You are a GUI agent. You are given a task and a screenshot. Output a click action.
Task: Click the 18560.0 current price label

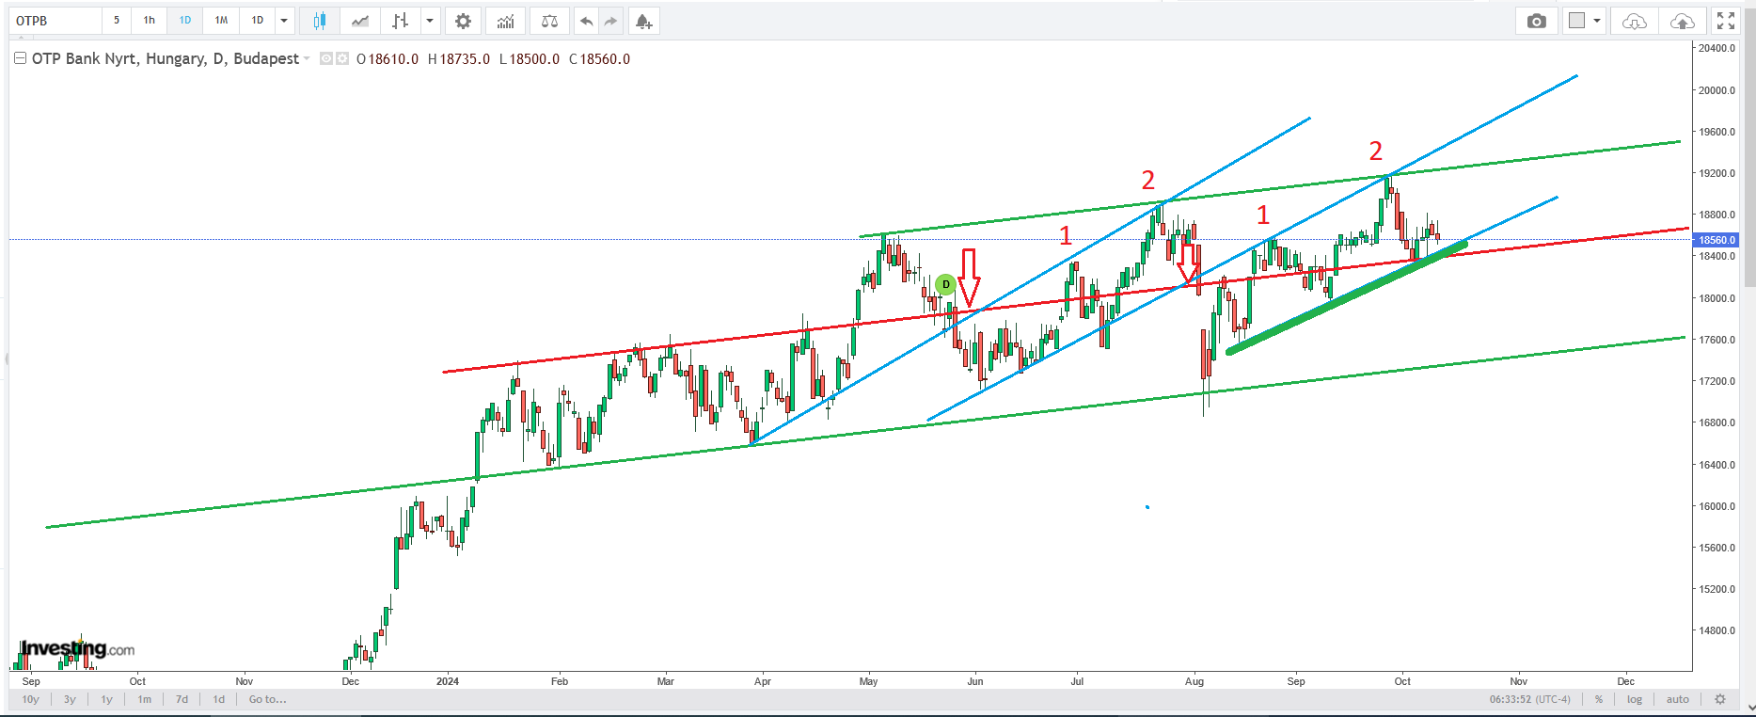pyautogui.click(x=1717, y=240)
